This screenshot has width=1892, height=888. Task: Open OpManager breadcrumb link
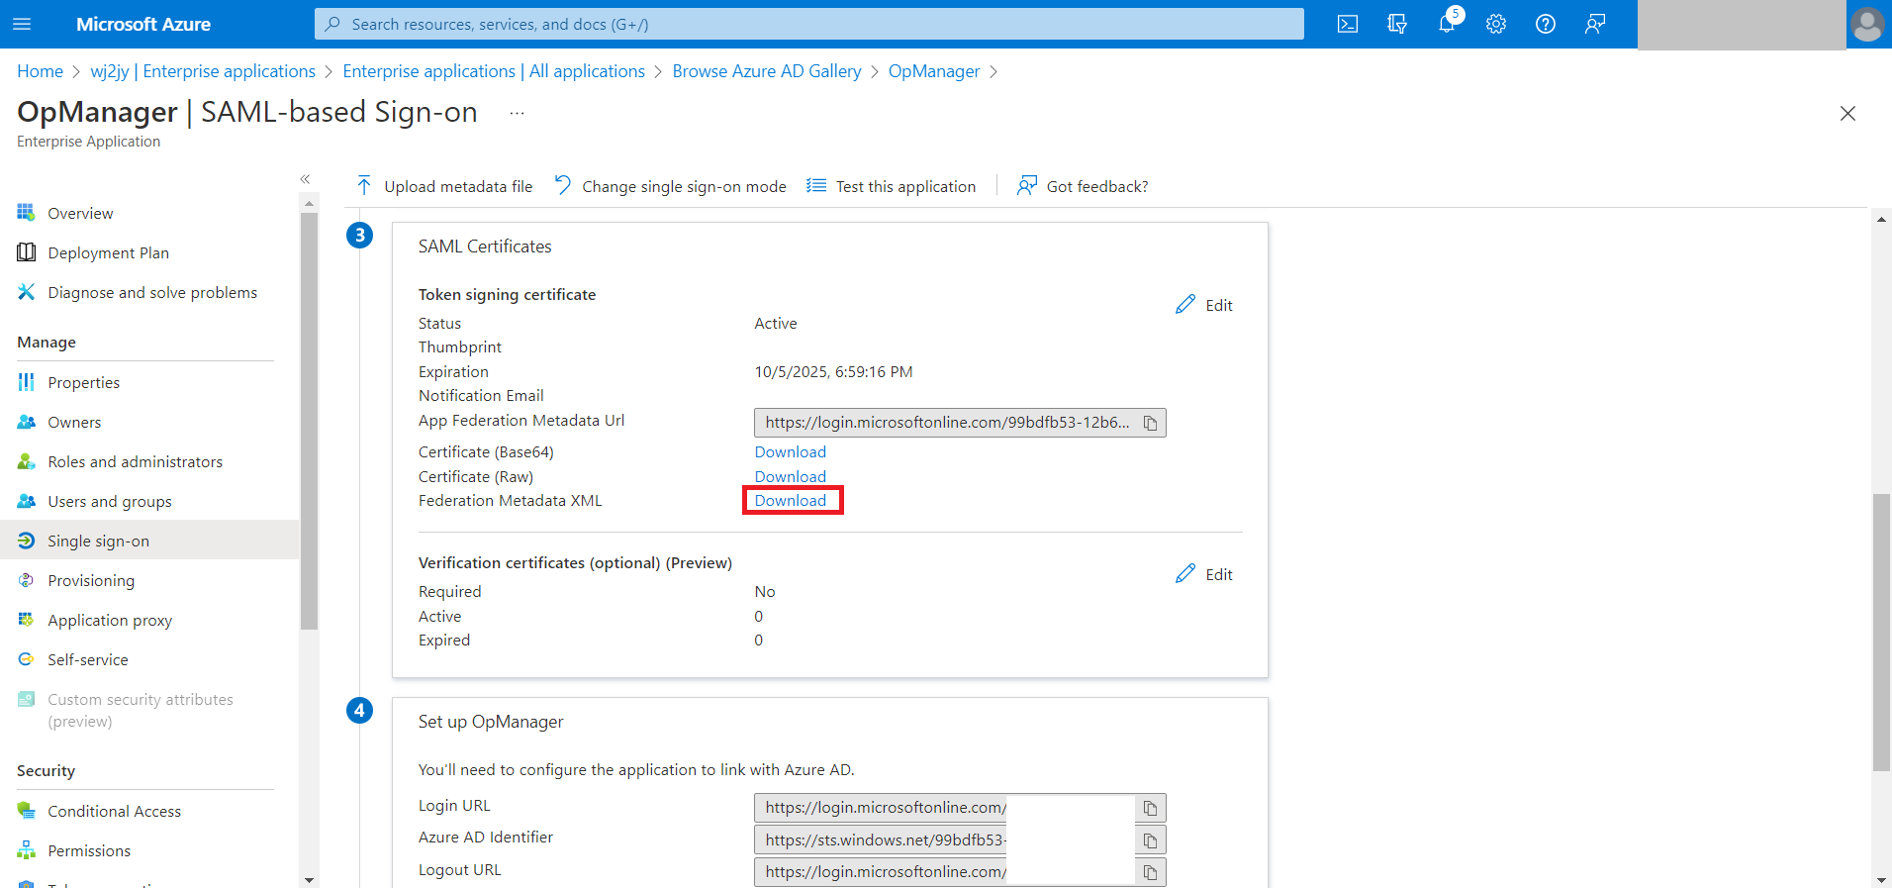(x=934, y=71)
